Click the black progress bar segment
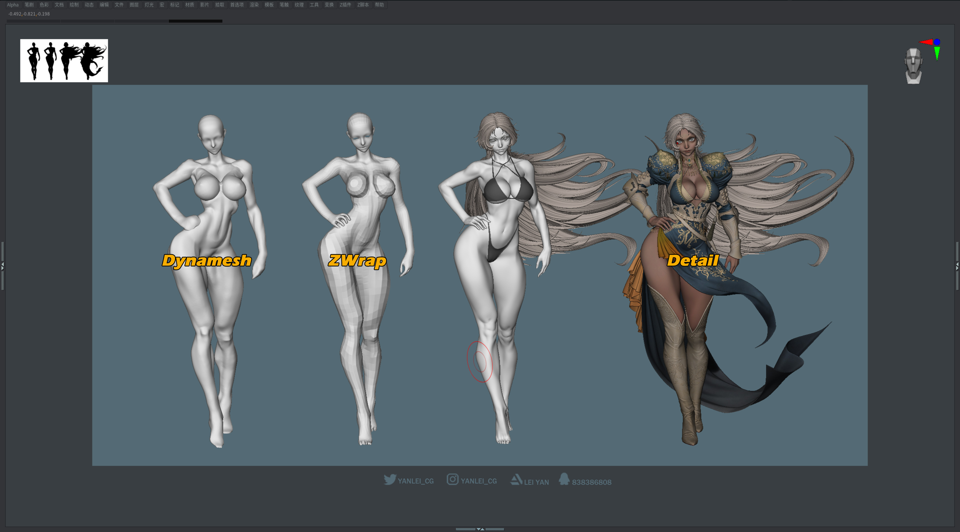The height and width of the screenshot is (532, 960). [195, 21]
